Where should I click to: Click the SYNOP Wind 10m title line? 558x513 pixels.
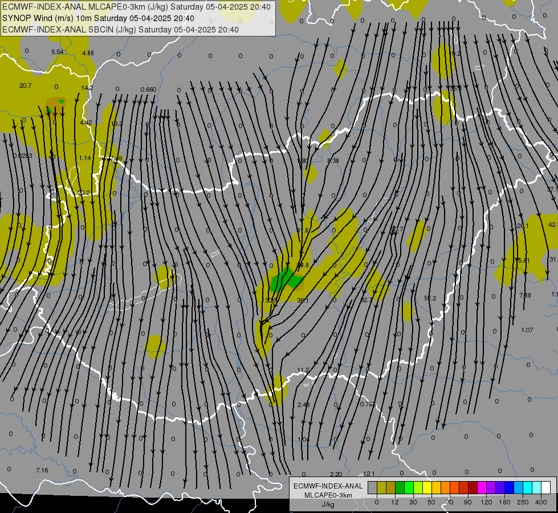98,18
